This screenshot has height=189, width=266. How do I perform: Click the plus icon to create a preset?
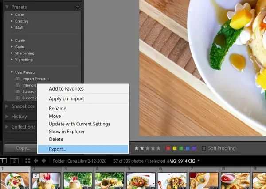pos(78,7)
